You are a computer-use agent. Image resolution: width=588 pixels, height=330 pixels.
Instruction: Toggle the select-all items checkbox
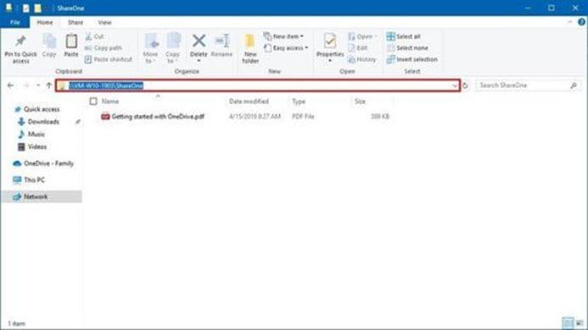tap(93, 101)
